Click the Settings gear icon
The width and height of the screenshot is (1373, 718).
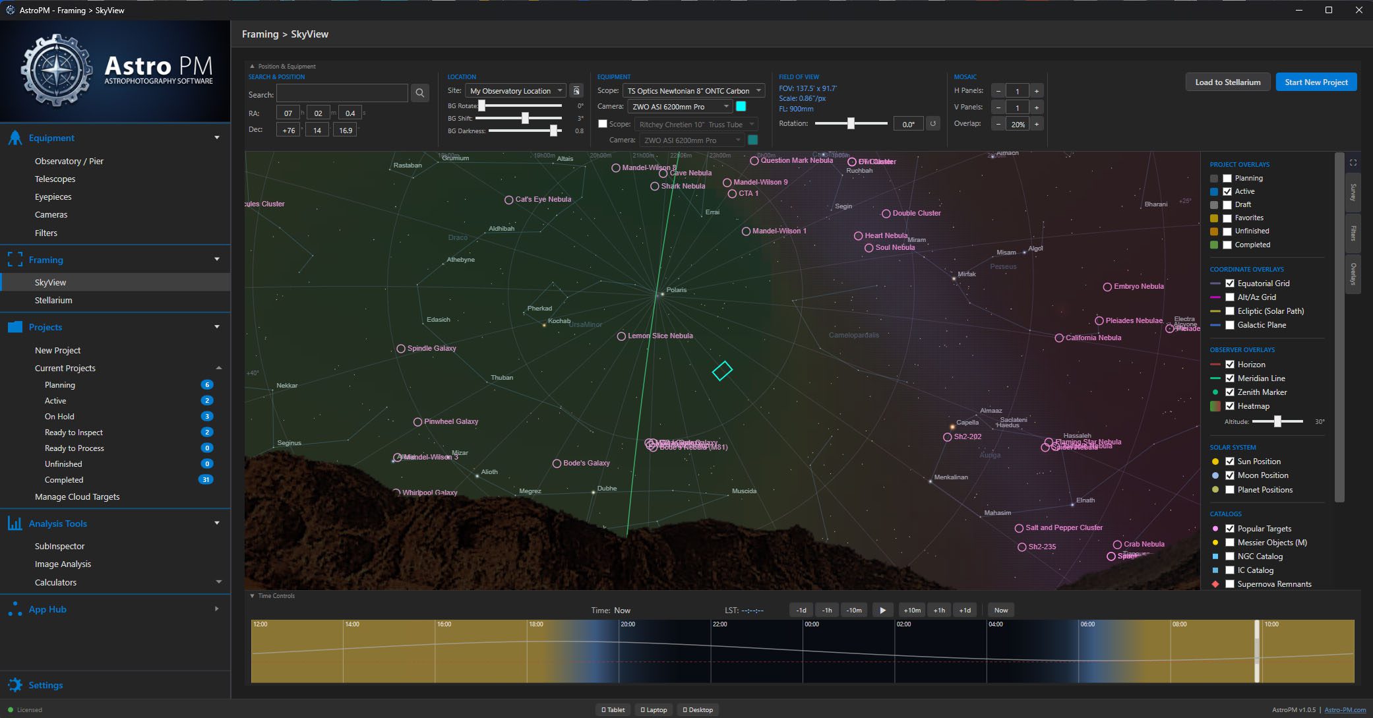pos(15,685)
